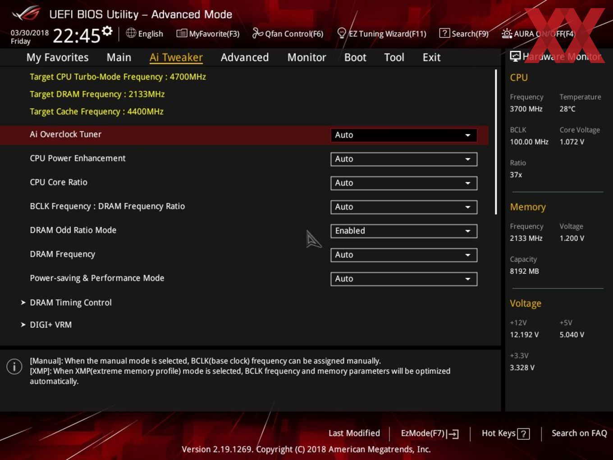The height and width of the screenshot is (460, 613).
Task: Click Target CPU Turbo-Mode Frequency text
Action: pyautogui.click(x=118, y=77)
